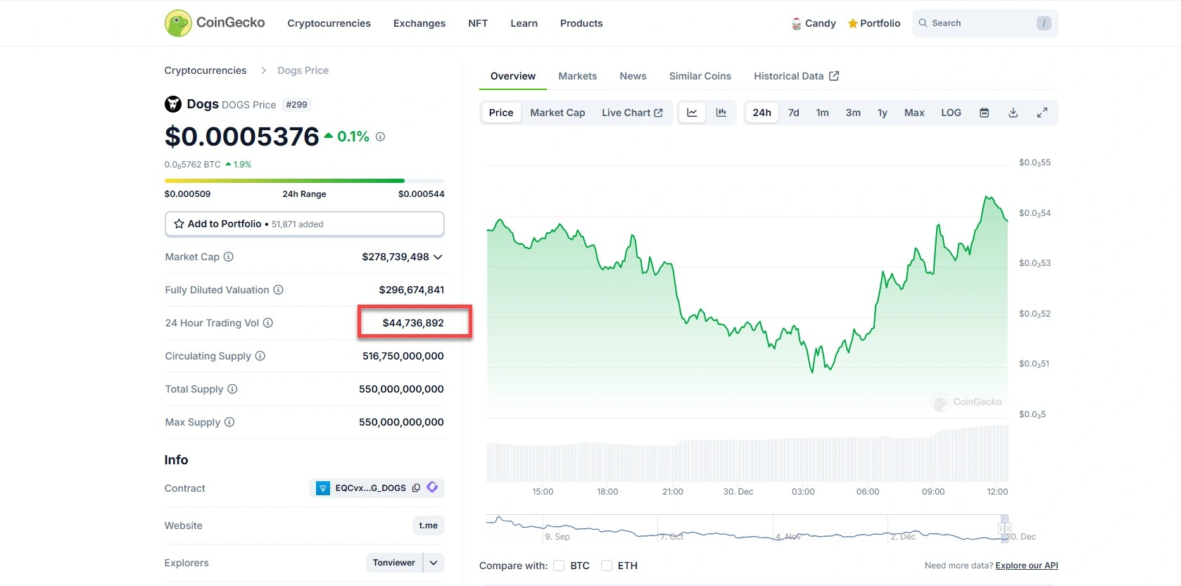Download chart data icon
This screenshot has height=586, width=1181.
coord(1013,113)
